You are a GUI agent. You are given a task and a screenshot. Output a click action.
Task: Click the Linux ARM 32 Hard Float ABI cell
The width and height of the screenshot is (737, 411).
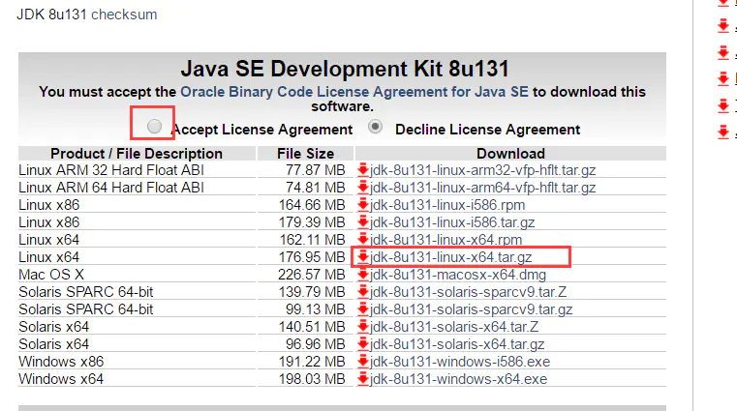137,170
